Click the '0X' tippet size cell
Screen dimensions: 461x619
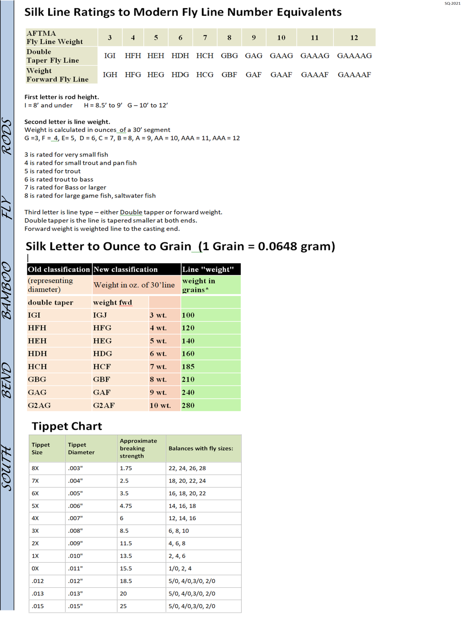pyautogui.click(x=47, y=569)
